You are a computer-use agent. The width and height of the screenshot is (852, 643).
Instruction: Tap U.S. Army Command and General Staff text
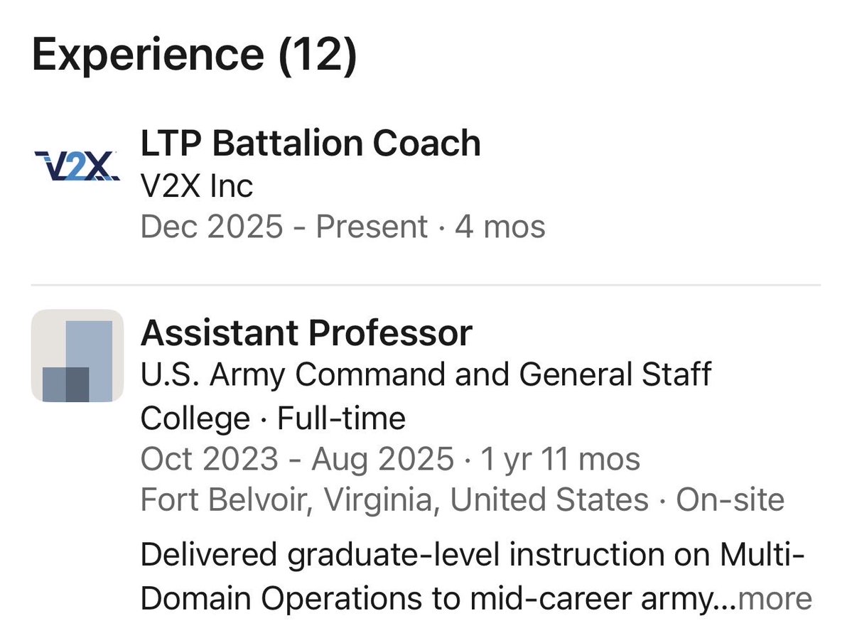pos(425,374)
